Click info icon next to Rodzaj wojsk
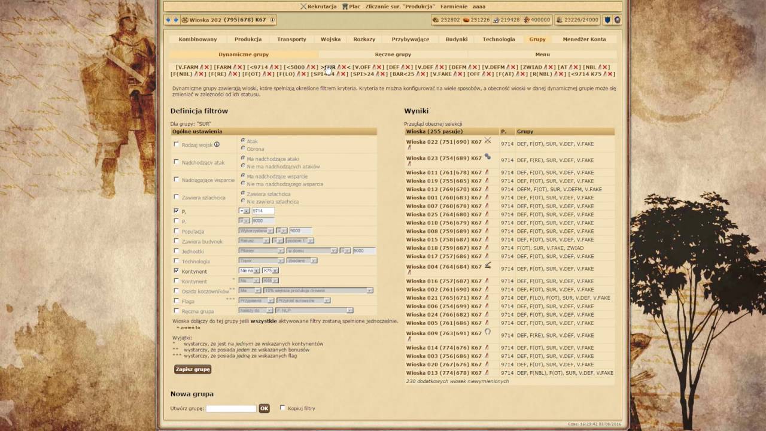 217,144
